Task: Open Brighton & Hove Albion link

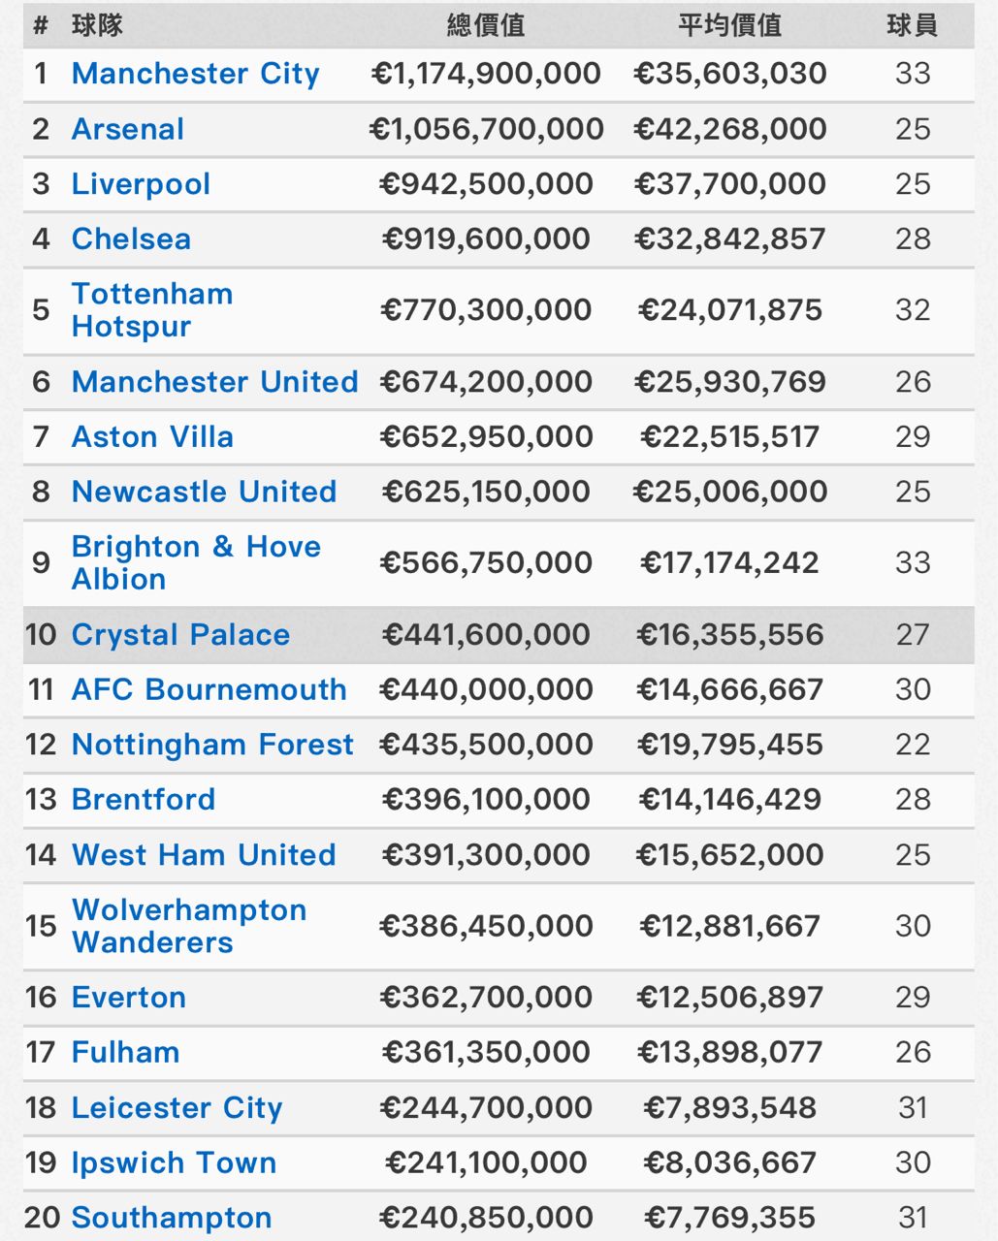Action: click(x=196, y=562)
